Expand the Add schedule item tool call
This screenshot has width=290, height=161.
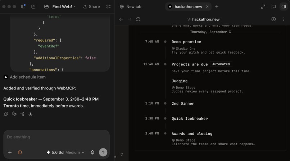[24, 77]
